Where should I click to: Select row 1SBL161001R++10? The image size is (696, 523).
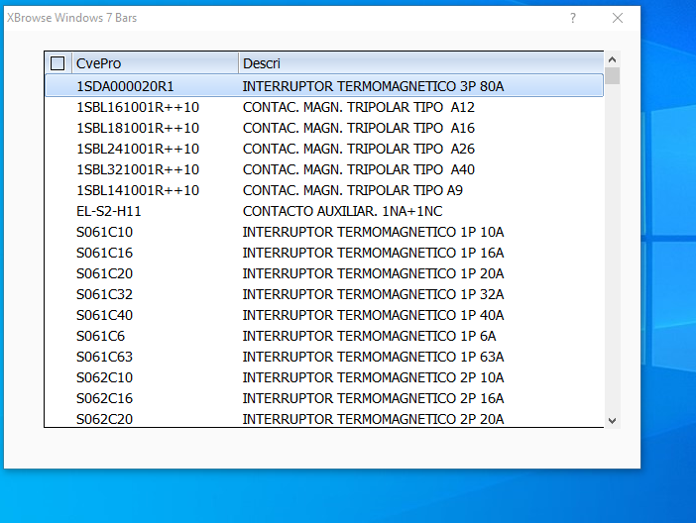pyautogui.click(x=324, y=107)
